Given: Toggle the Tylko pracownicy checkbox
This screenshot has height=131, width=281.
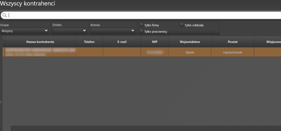Looking at the screenshot, I should pyautogui.click(x=142, y=31).
